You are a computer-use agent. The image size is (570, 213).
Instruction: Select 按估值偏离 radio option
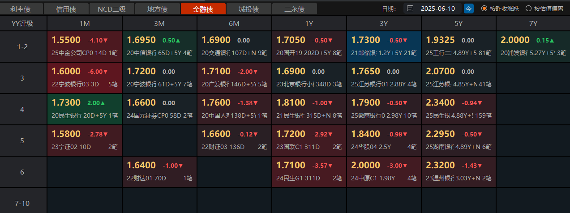[x=544, y=9]
